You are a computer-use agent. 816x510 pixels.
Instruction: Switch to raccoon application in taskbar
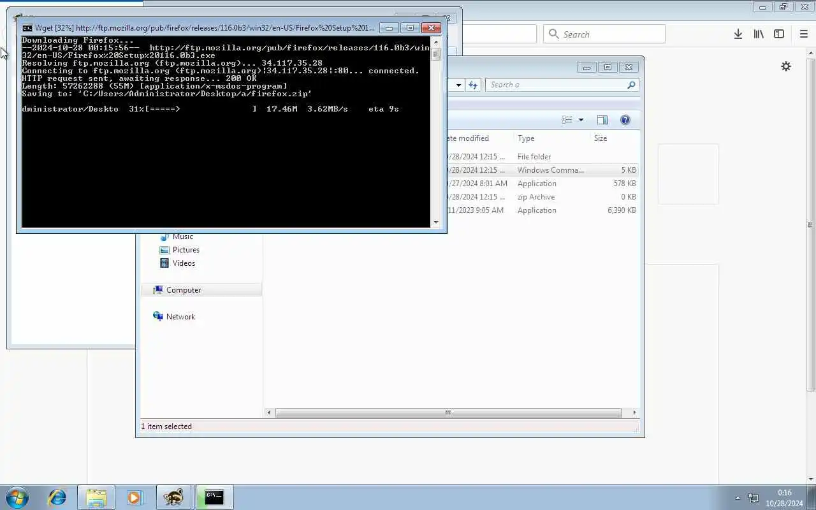[173, 497]
